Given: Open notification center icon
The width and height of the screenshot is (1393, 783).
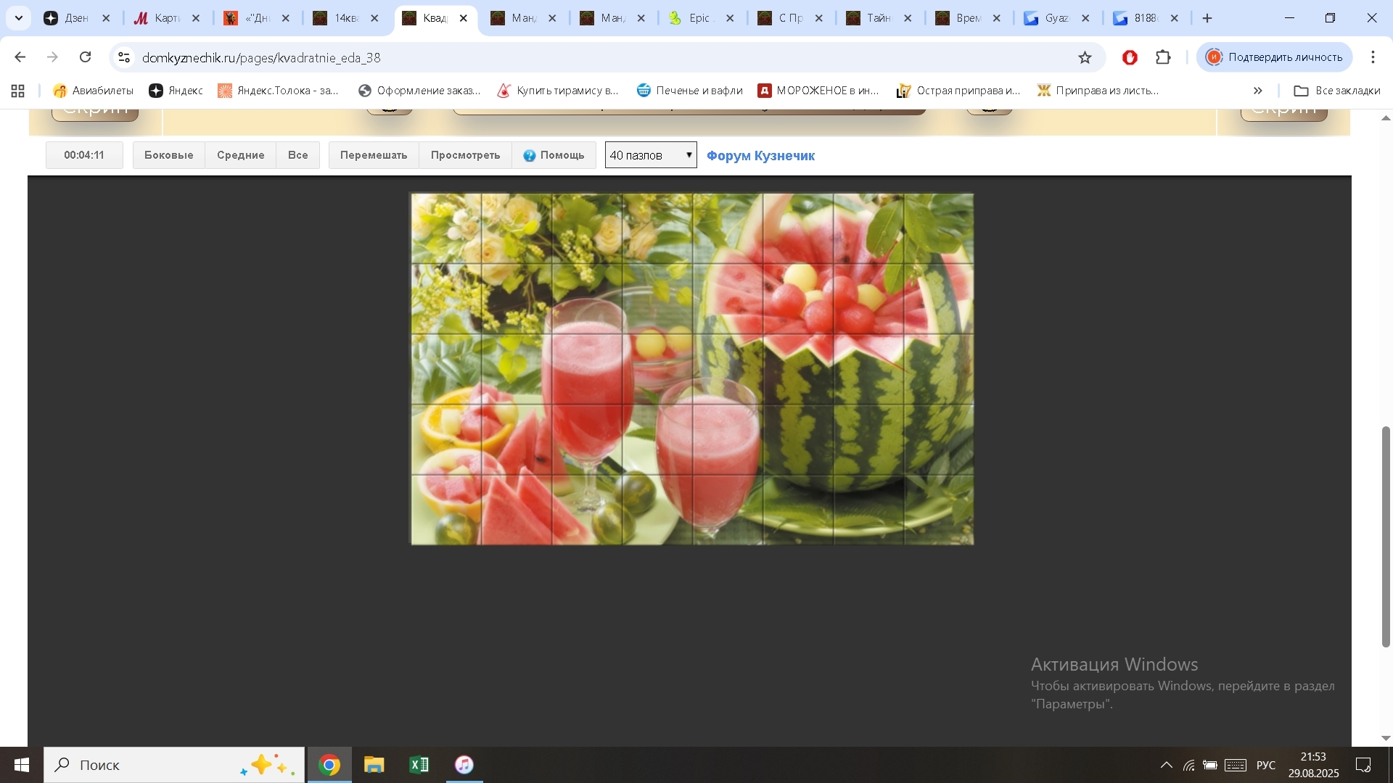Looking at the screenshot, I should click(1363, 765).
